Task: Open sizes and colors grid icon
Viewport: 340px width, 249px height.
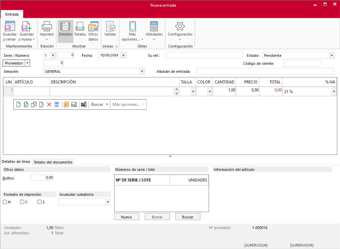Action: point(84,104)
